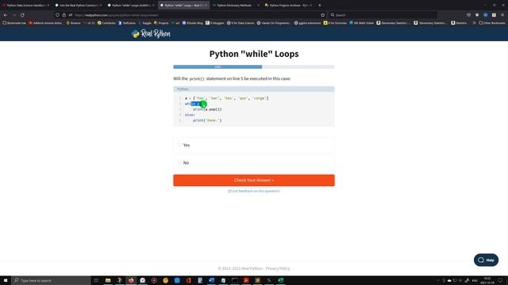Open the MS Math Solver bookmark
Viewport: 508px width, 285px height.
pyautogui.click(x=362, y=23)
